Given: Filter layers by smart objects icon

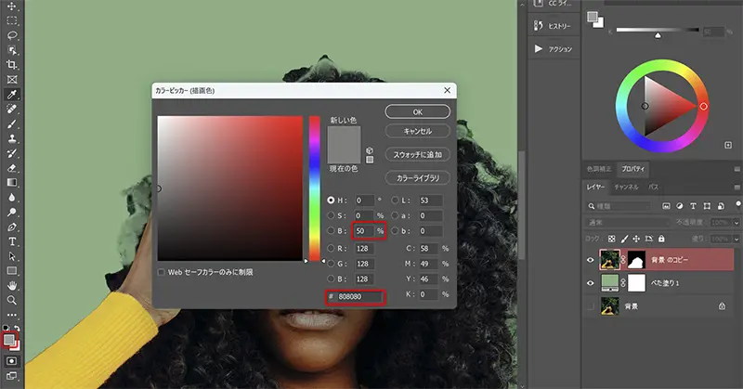Looking at the screenshot, I should (721, 206).
